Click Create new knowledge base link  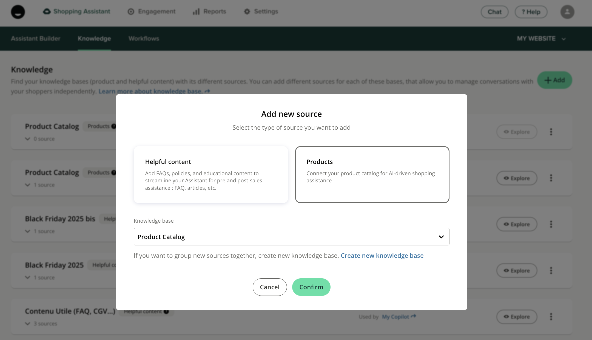coord(382,256)
